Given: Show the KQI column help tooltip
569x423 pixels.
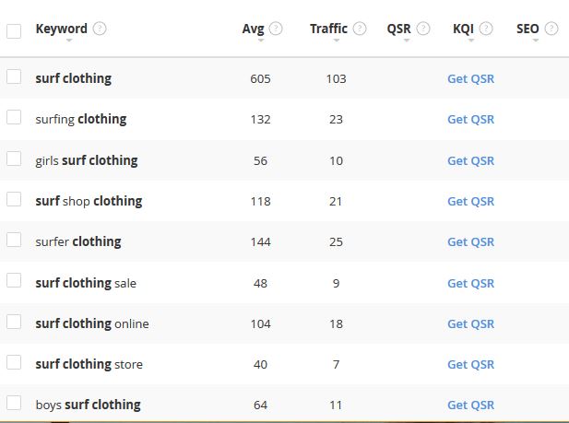Looking at the screenshot, I should pos(486,29).
